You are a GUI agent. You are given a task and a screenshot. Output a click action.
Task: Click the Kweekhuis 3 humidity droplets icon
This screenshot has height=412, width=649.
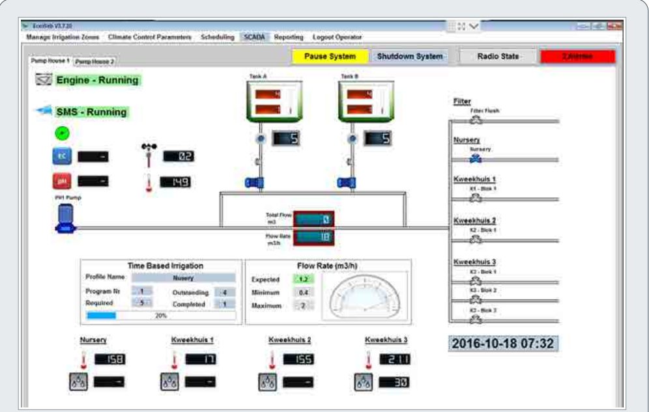click(x=364, y=382)
